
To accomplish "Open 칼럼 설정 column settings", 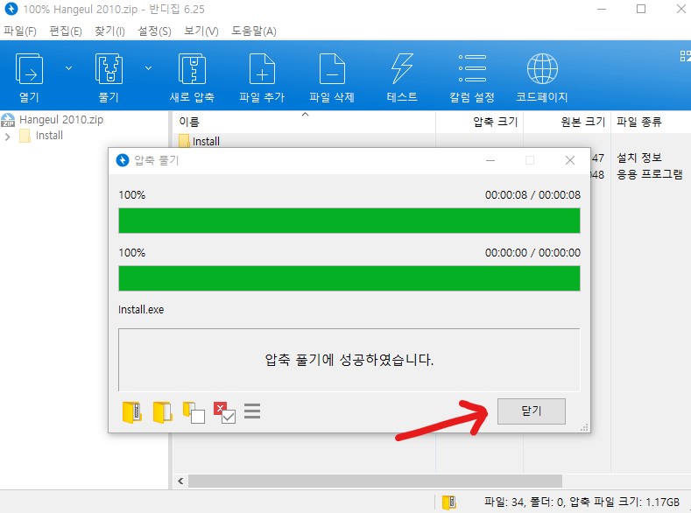I will pos(472,78).
